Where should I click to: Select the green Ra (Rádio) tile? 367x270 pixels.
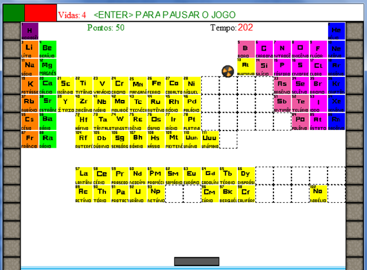click(48, 139)
